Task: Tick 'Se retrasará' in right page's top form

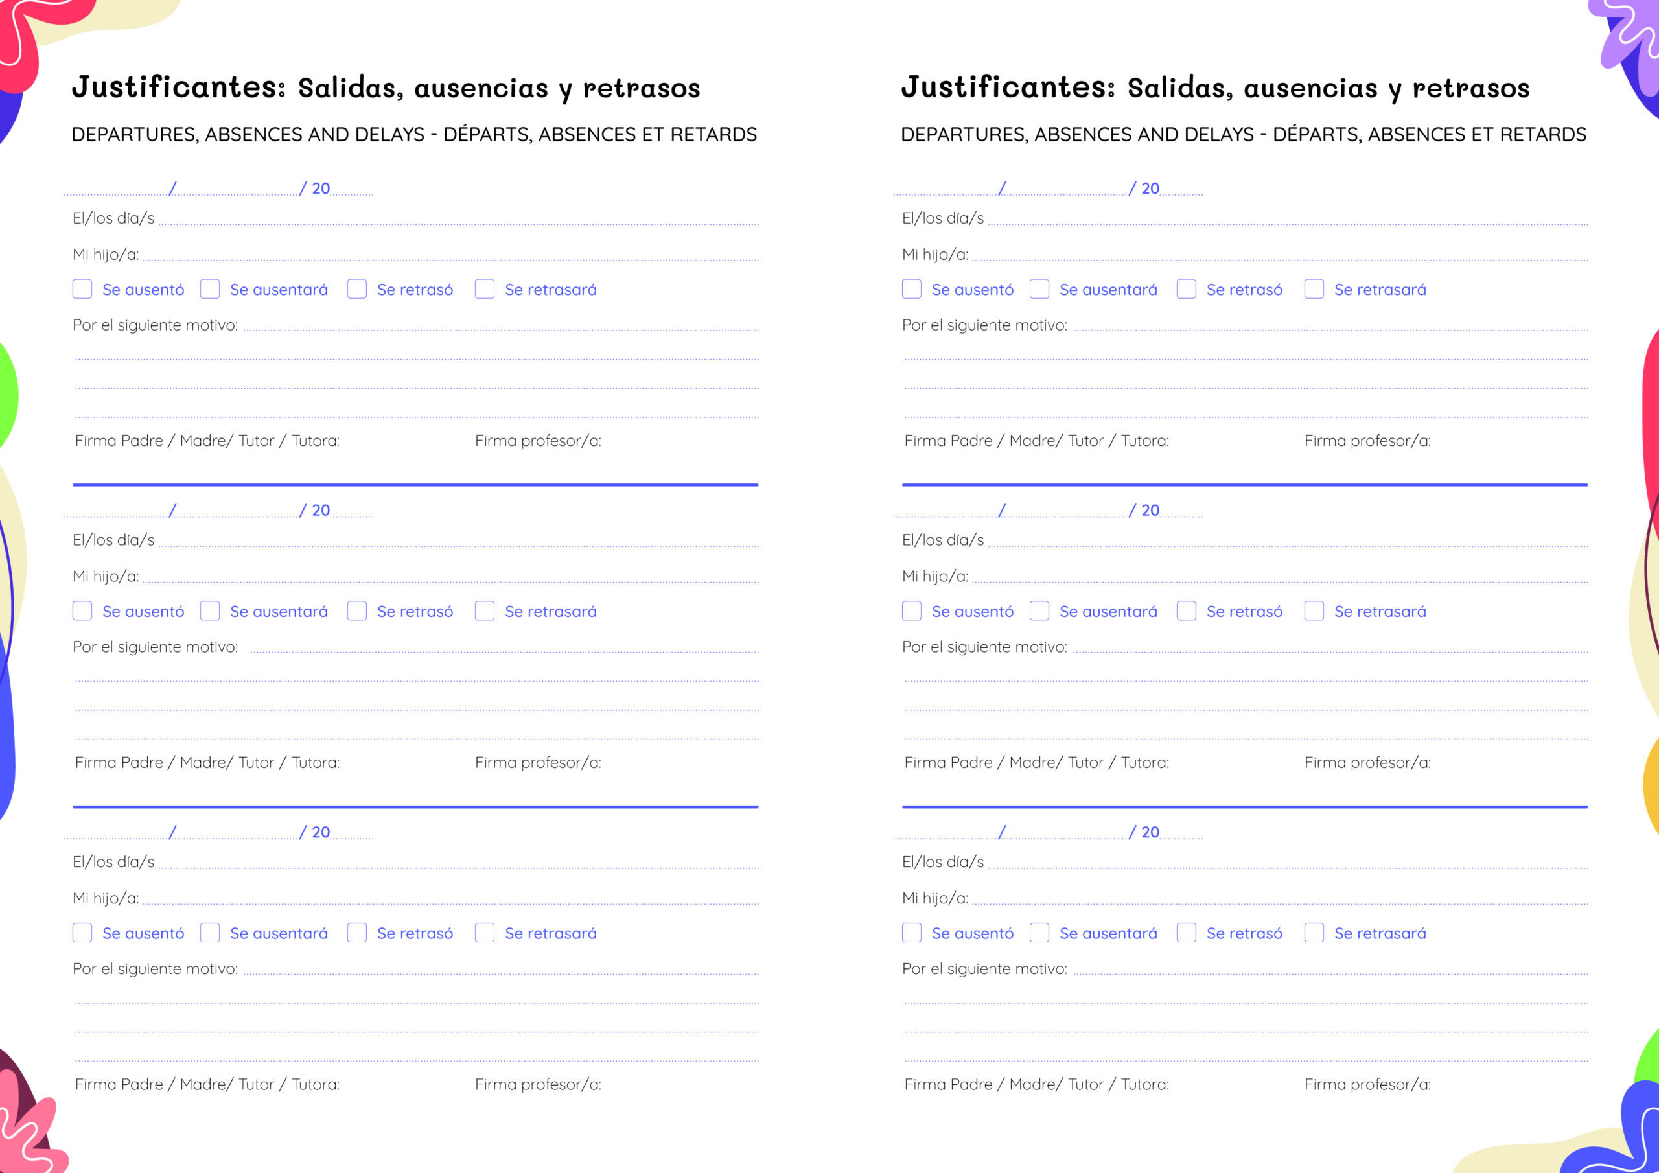Action: pyautogui.click(x=1314, y=289)
